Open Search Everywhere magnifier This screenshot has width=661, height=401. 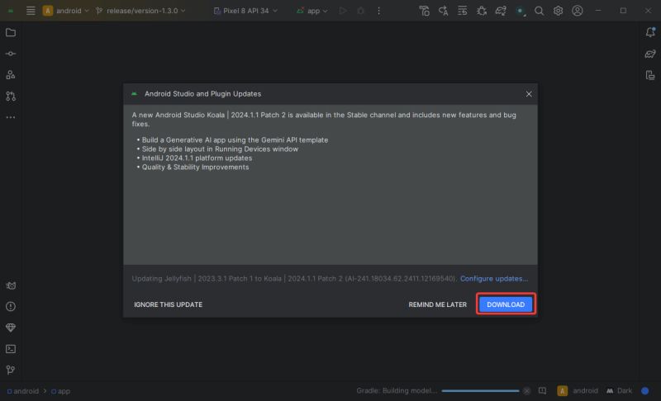pyautogui.click(x=539, y=11)
